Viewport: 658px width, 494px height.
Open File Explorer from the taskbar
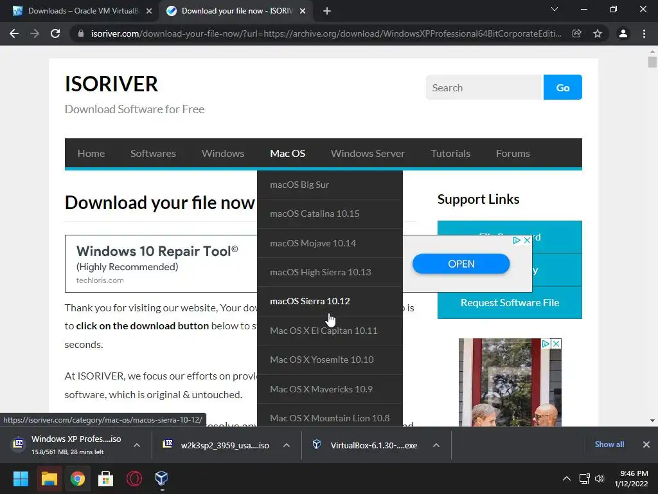[x=49, y=479]
